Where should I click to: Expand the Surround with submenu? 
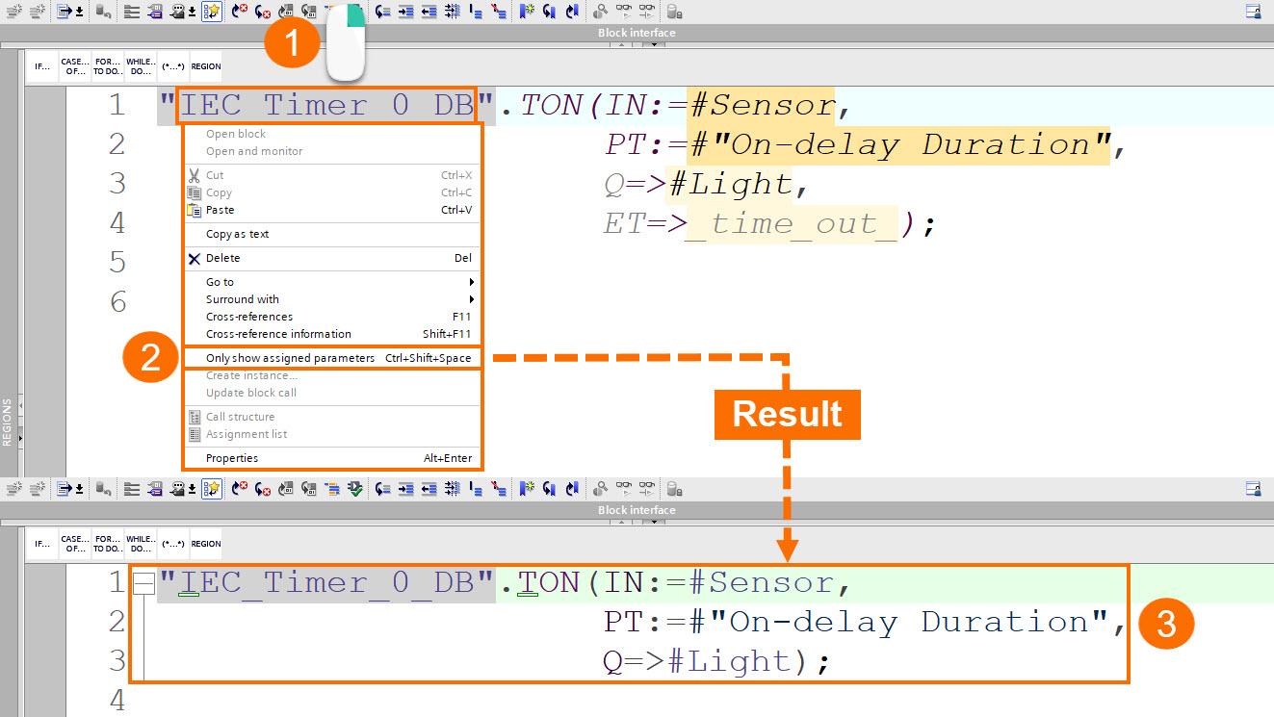tap(331, 299)
